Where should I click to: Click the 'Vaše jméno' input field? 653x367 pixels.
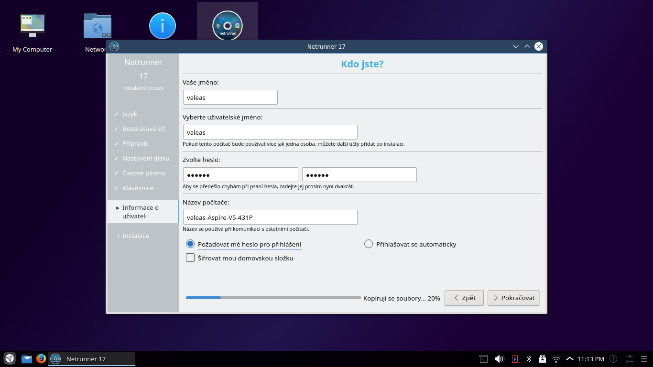(230, 97)
